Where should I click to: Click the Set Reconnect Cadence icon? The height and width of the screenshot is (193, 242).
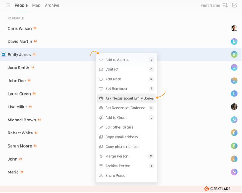(101, 108)
